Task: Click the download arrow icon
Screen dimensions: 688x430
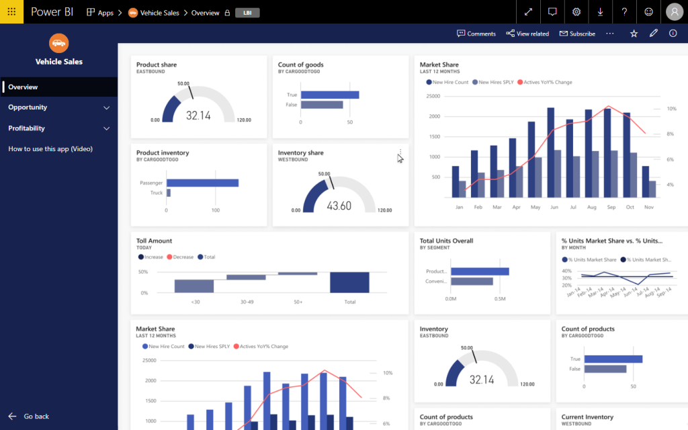Action: [600, 12]
